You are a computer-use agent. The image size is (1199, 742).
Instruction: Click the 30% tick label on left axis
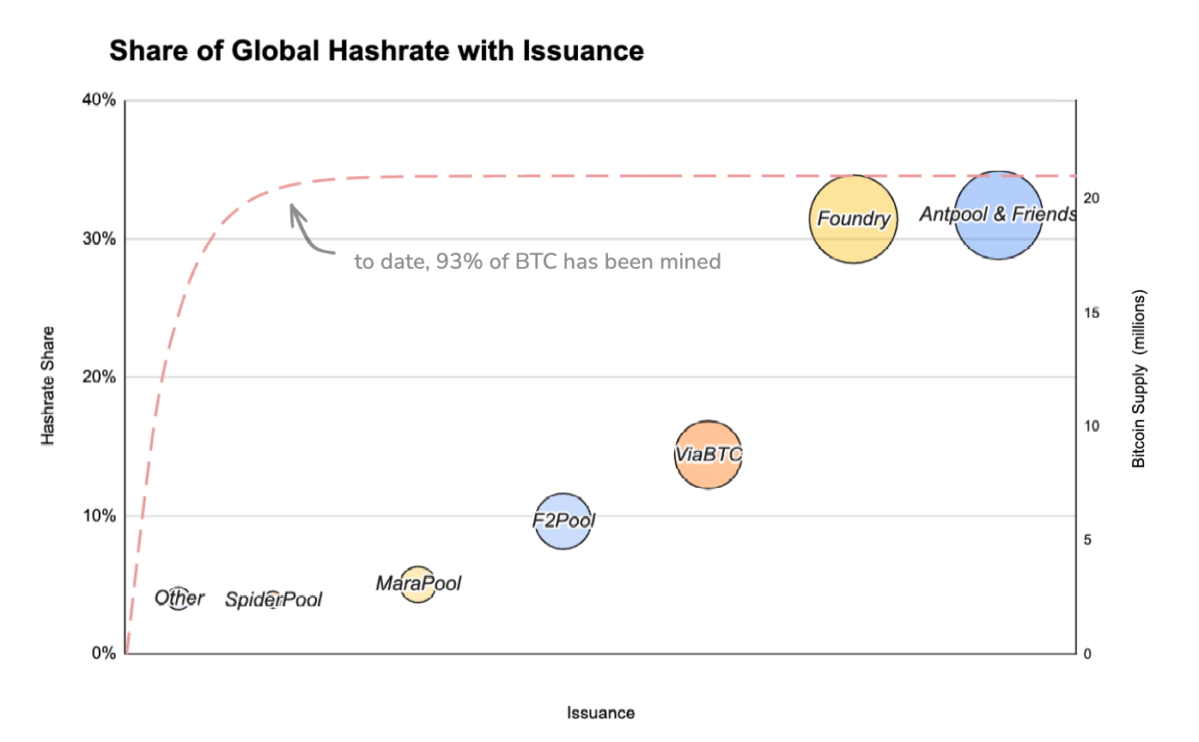98,239
